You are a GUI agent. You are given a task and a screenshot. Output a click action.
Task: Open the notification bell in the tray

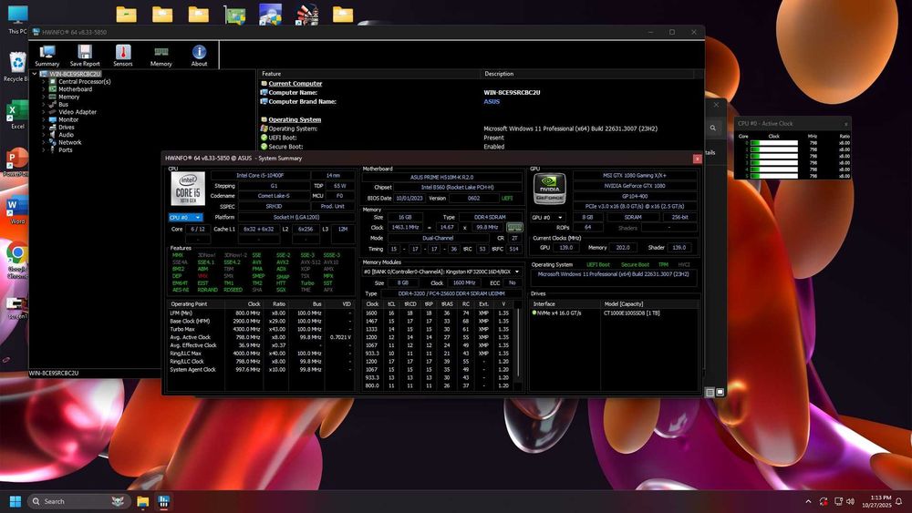(x=899, y=501)
